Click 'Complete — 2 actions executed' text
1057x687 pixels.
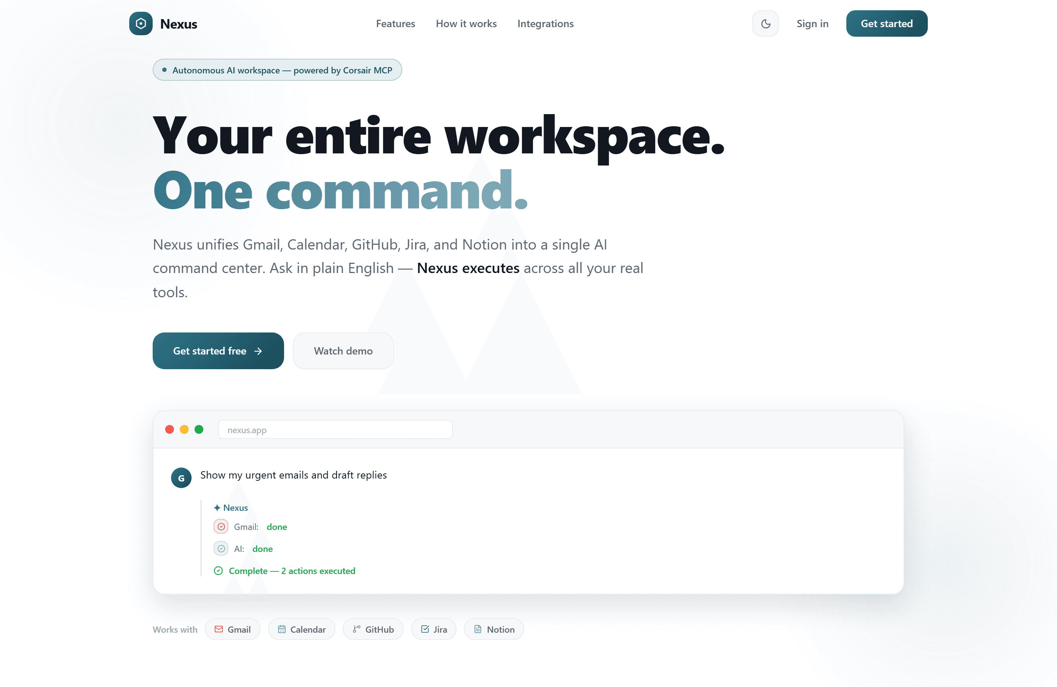[292, 571]
